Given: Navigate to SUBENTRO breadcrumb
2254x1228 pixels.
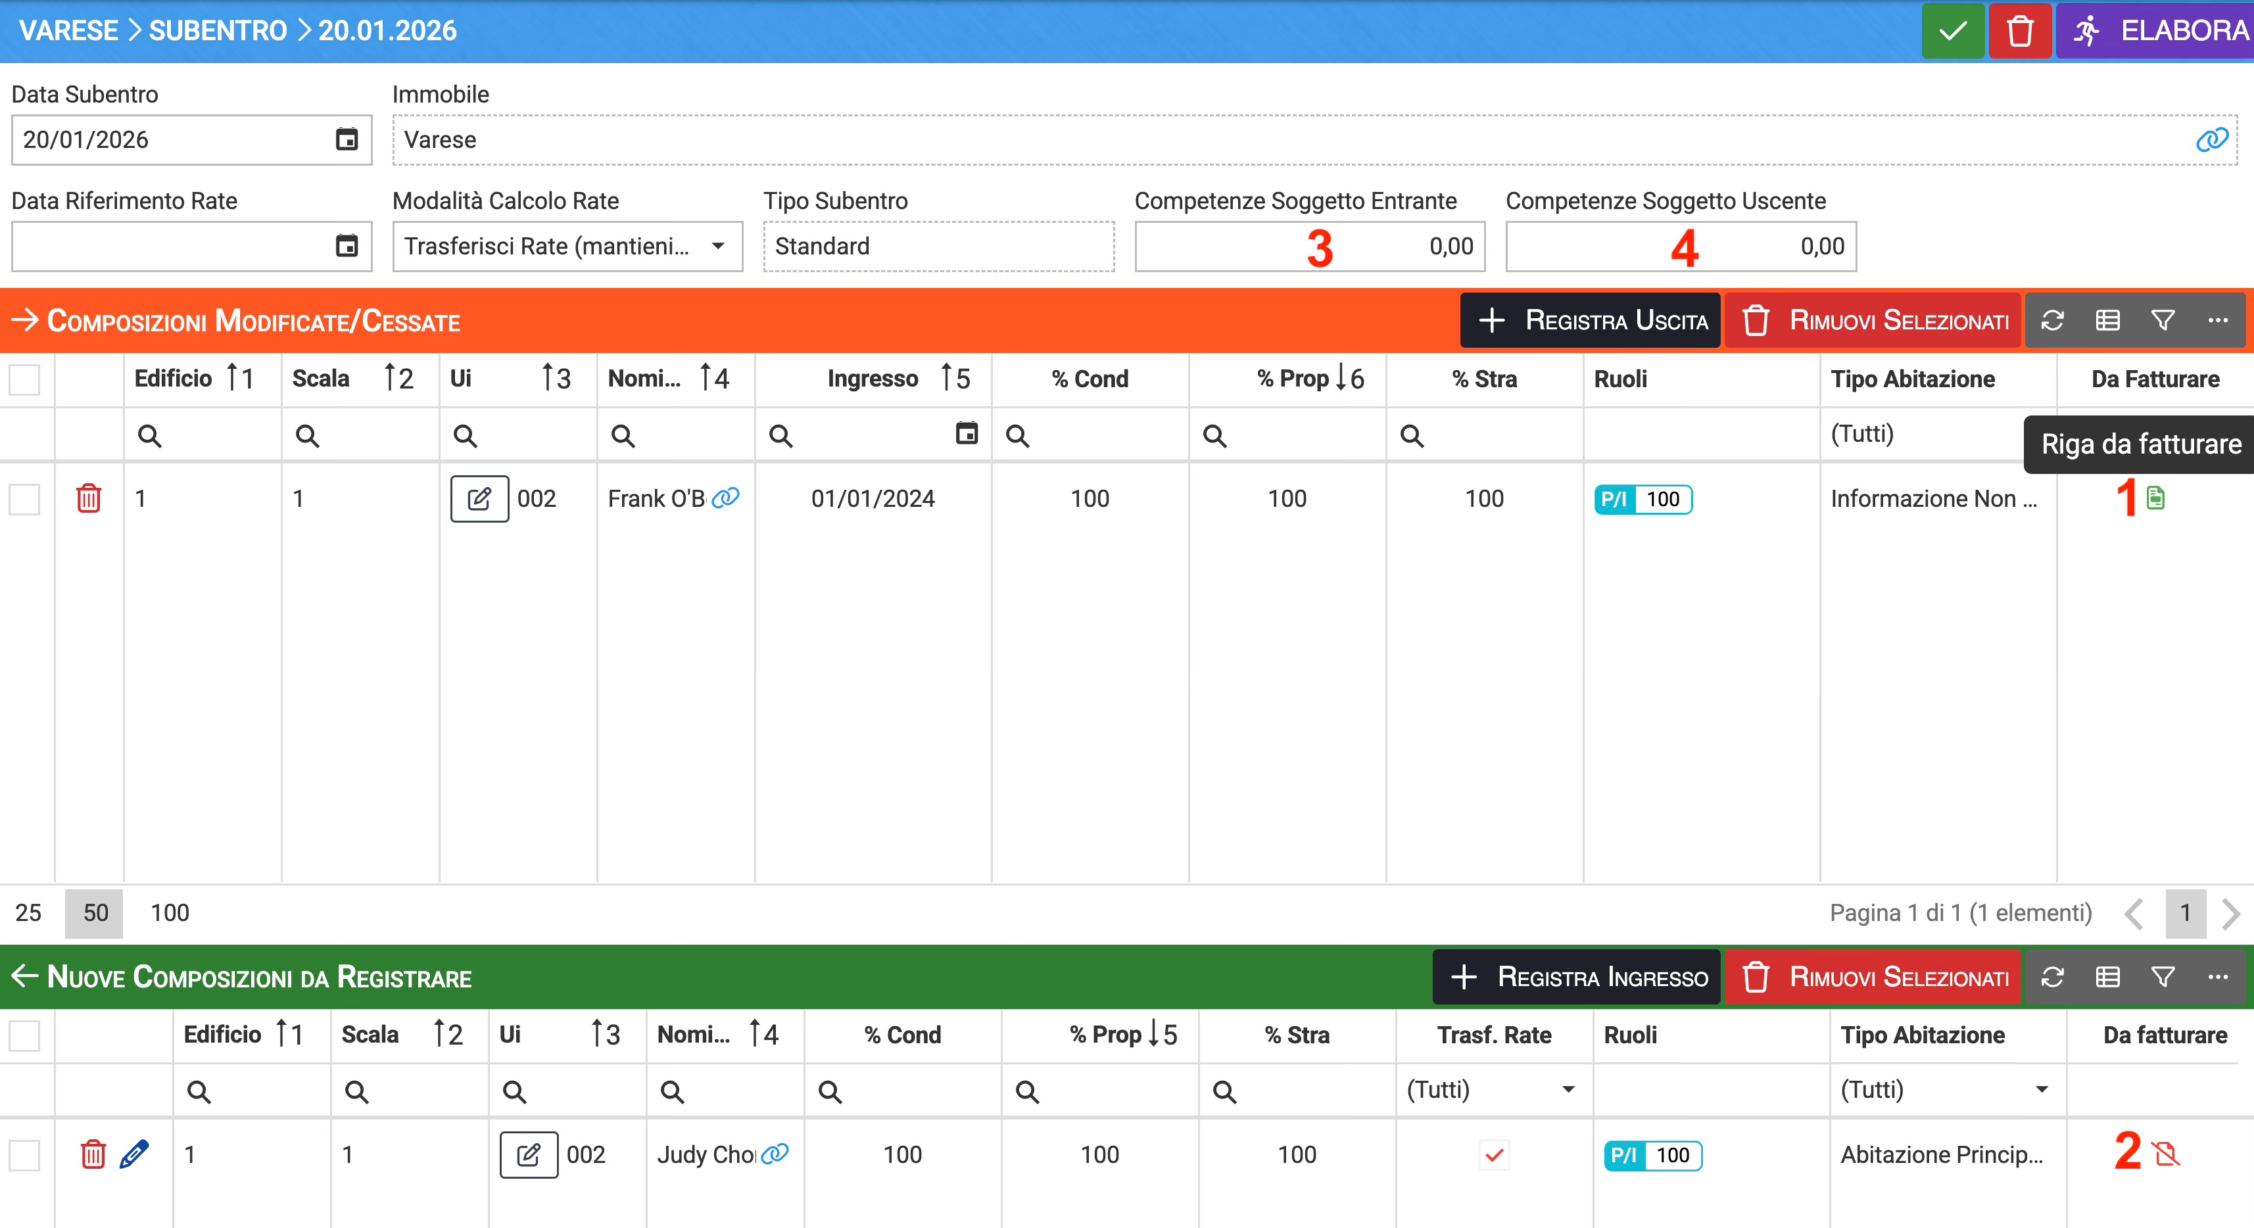Looking at the screenshot, I should [218, 31].
